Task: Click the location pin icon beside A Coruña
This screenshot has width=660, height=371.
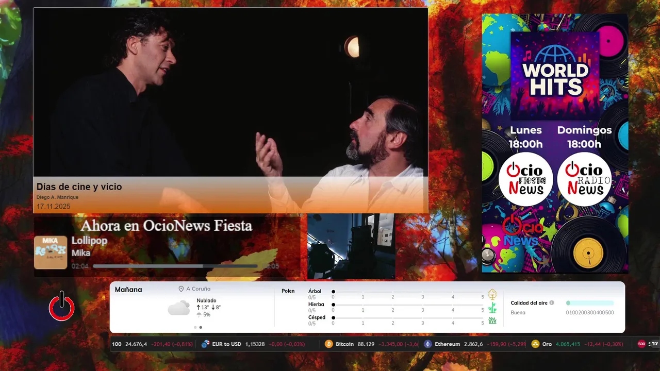Action: (181, 289)
